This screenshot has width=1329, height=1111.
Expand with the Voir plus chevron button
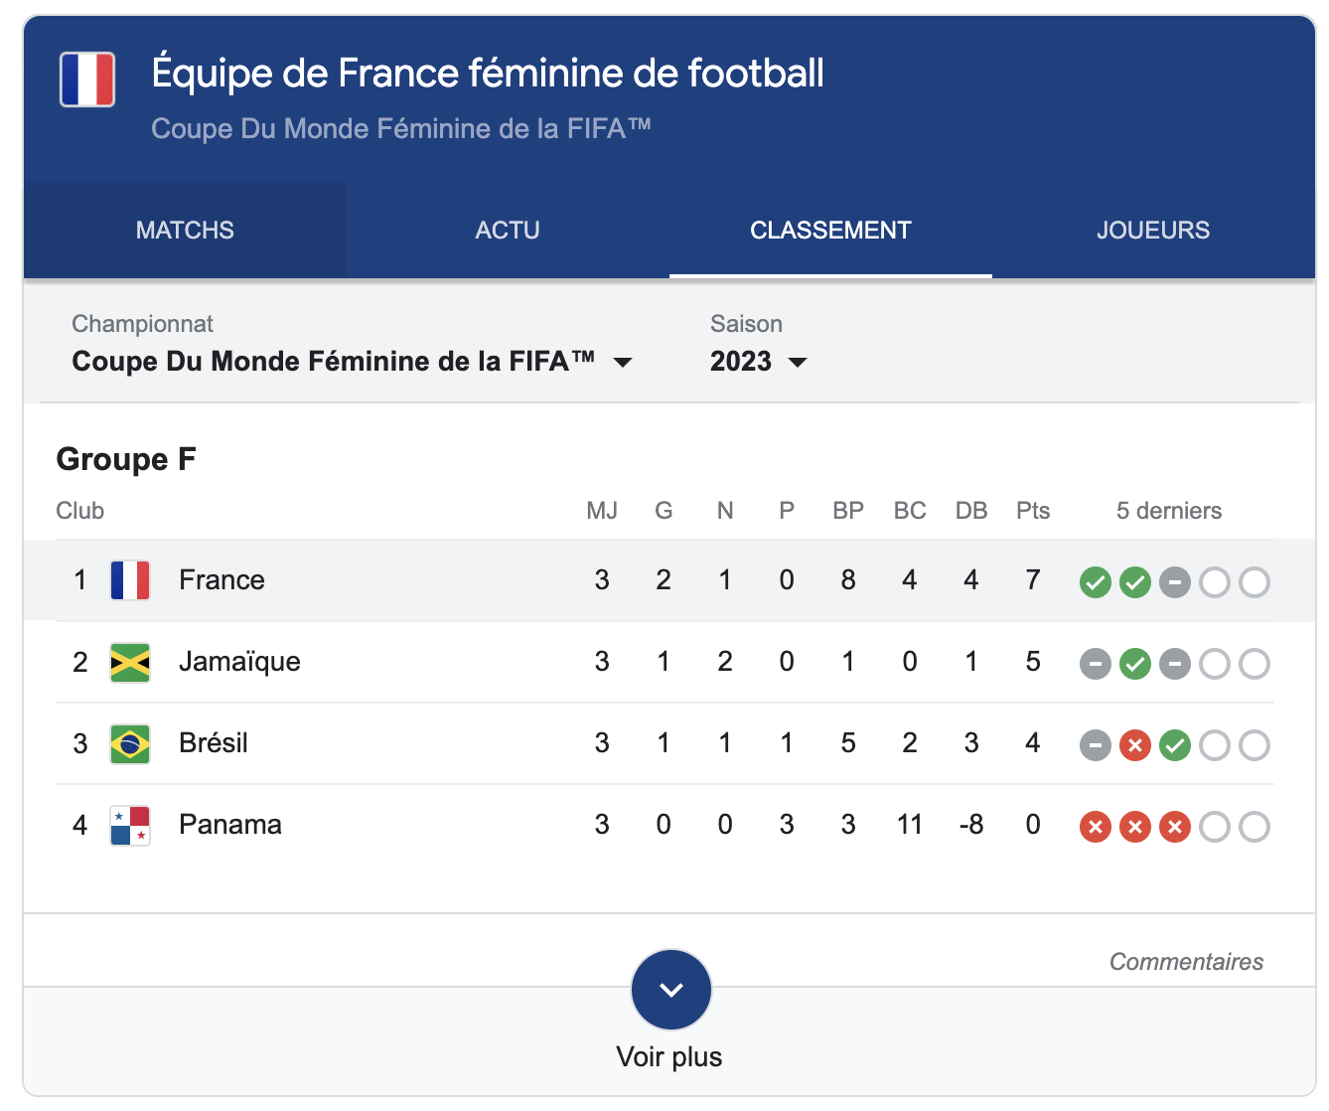pyautogui.click(x=671, y=990)
